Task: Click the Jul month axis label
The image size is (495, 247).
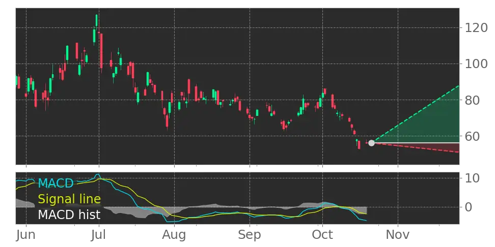Action: 99,235
